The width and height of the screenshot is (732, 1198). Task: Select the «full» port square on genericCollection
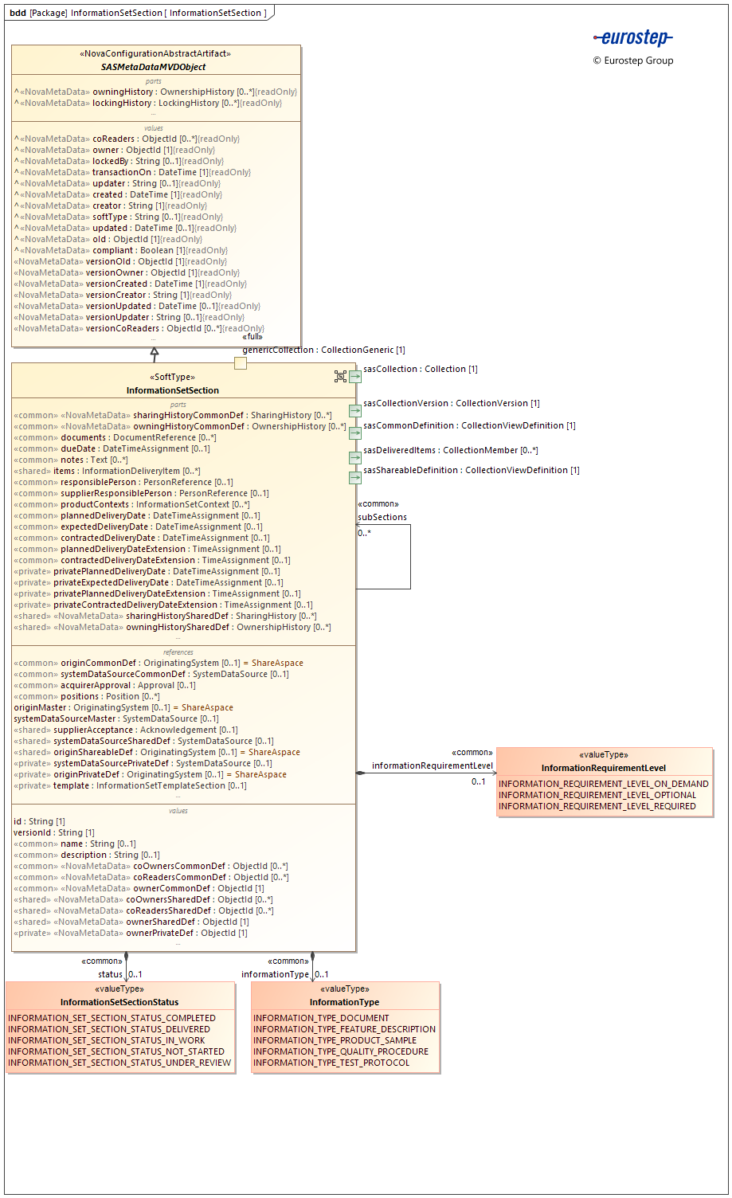[x=241, y=362]
